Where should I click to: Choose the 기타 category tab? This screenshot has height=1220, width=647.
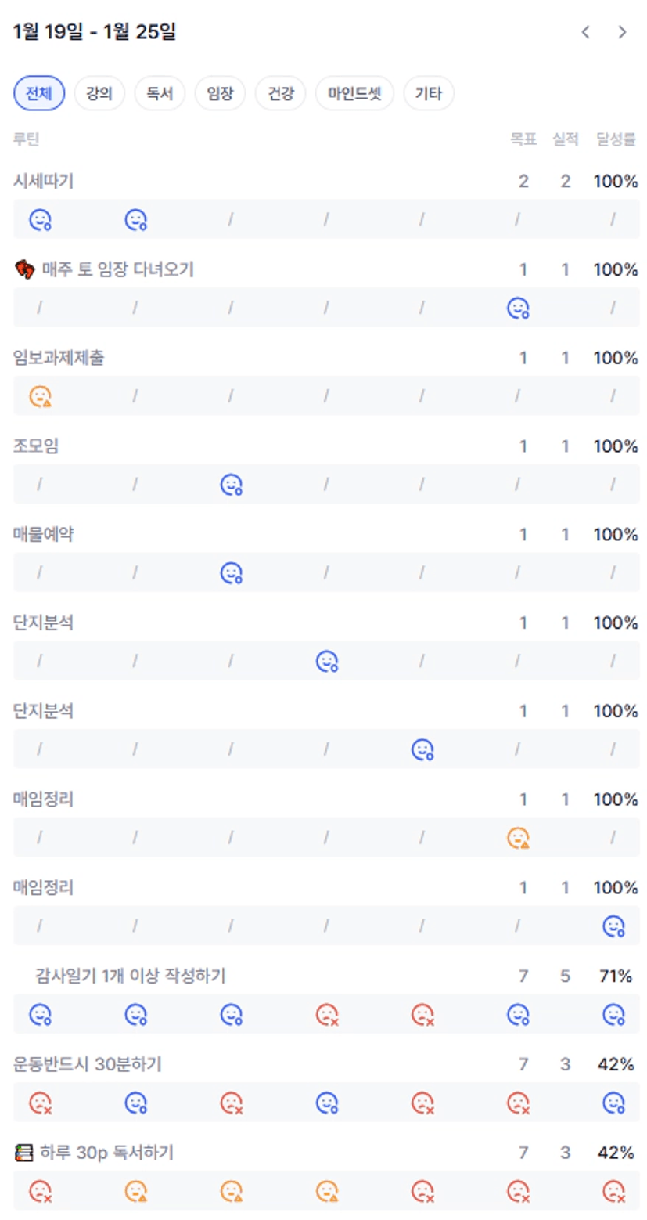click(x=429, y=94)
